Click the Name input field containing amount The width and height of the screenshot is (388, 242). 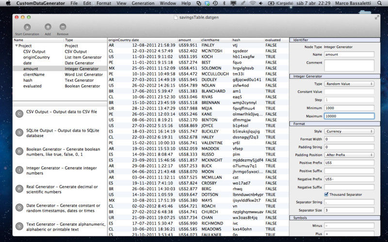(x=349, y=54)
